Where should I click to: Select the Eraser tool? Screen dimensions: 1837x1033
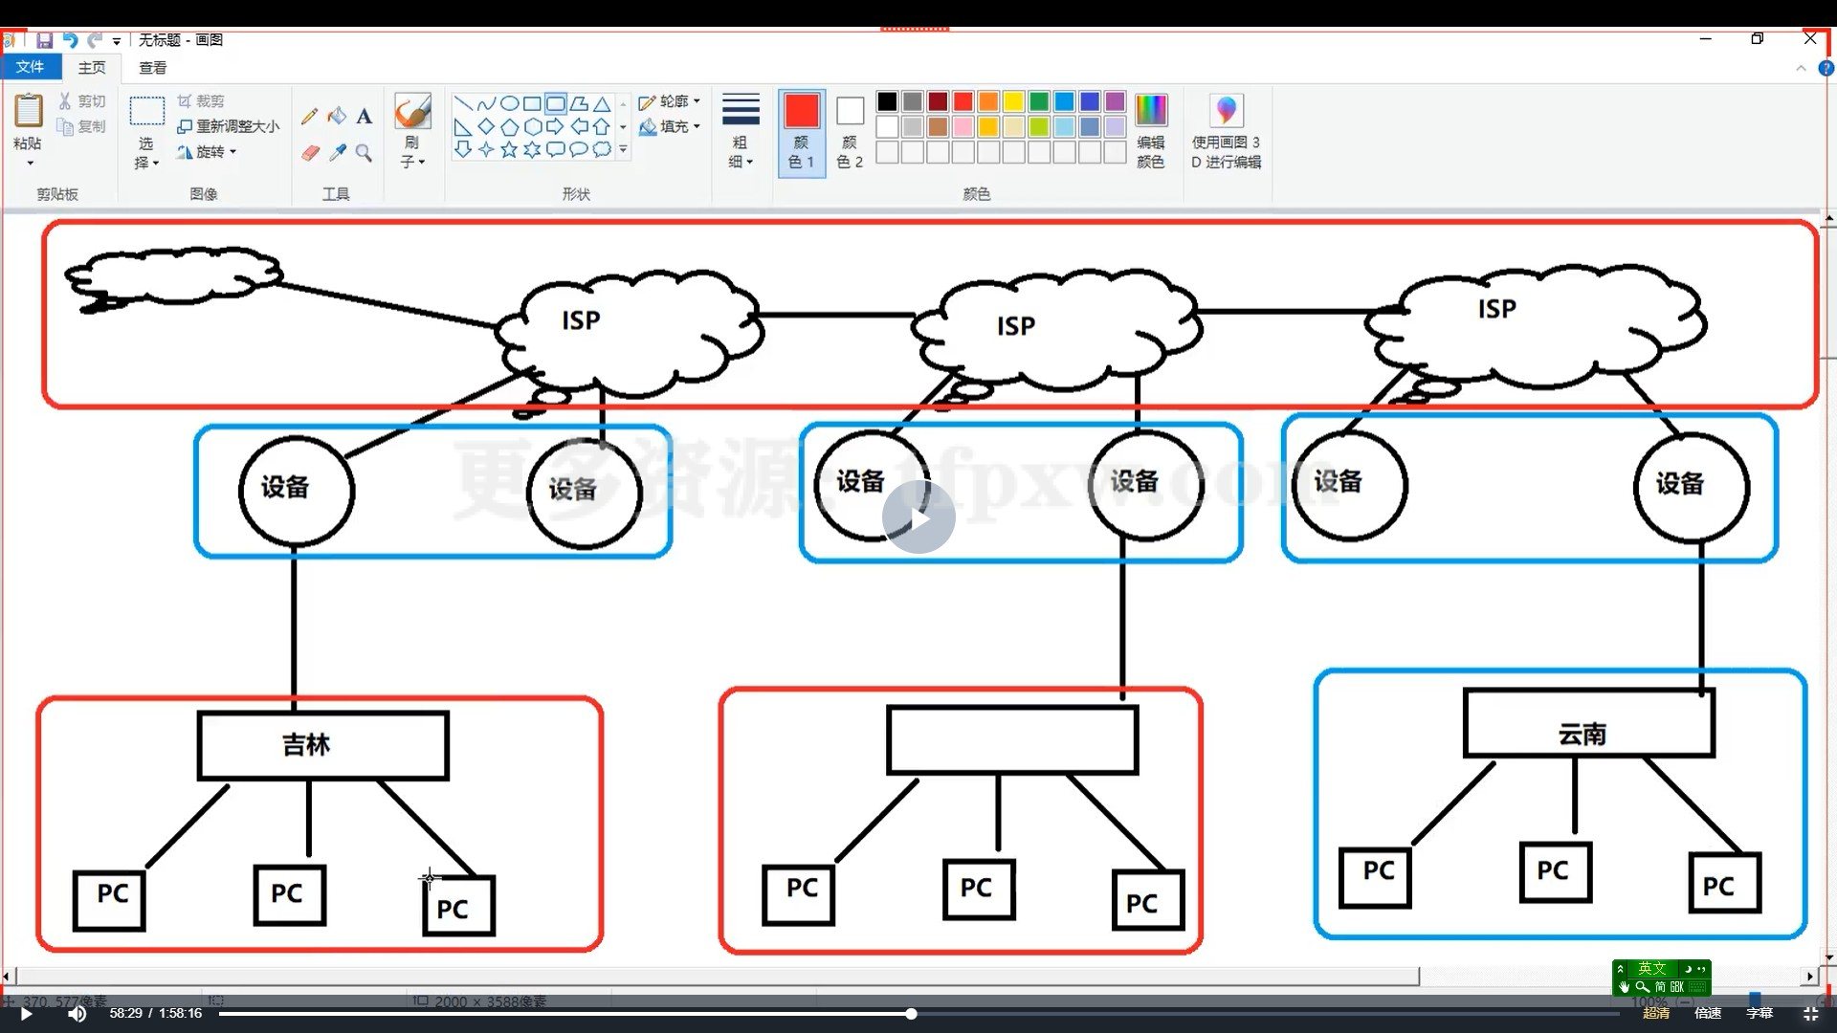click(x=309, y=153)
